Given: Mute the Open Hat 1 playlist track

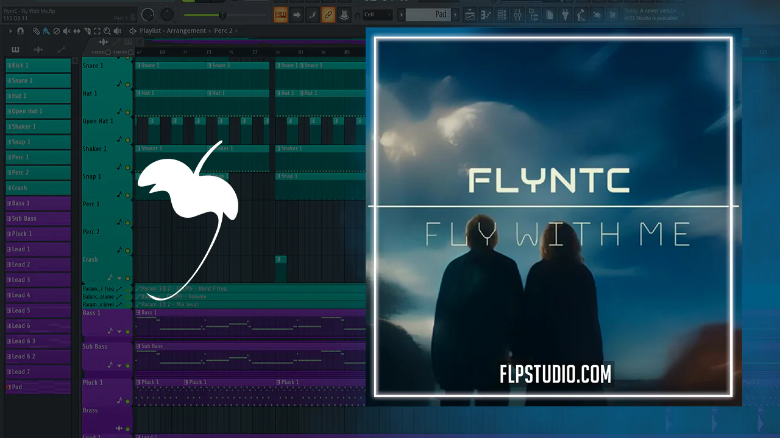Looking at the screenshot, I should (x=128, y=139).
